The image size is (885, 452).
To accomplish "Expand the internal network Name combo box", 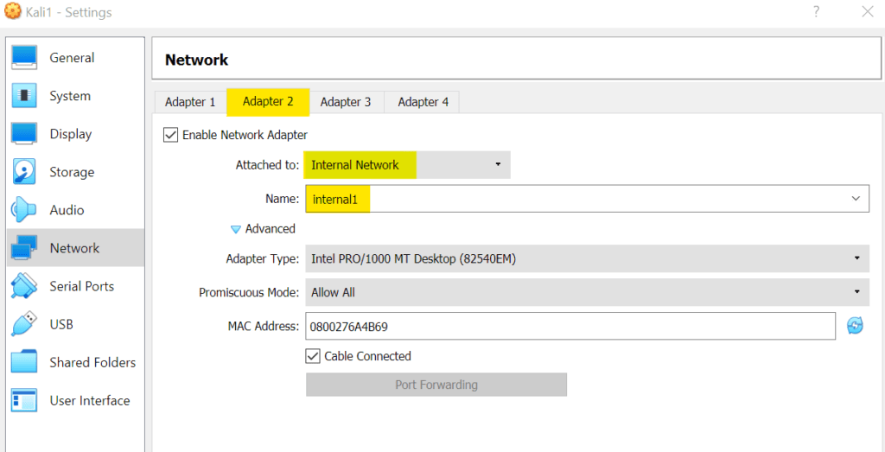I will pyautogui.click(x=856, y=199).
